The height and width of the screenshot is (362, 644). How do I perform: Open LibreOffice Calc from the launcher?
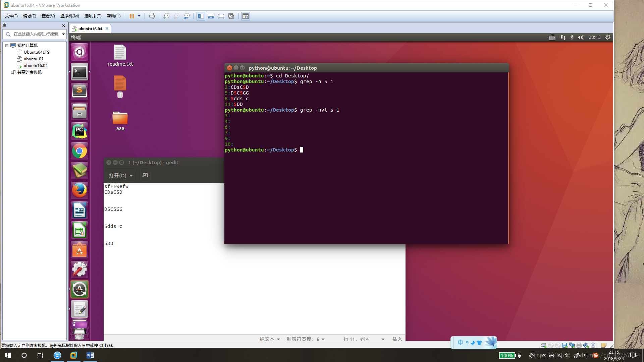click(x=79, y=230)
